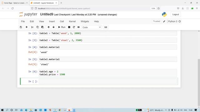Reload the page
This screenshot has width=200, height=112.
point(12,8)
